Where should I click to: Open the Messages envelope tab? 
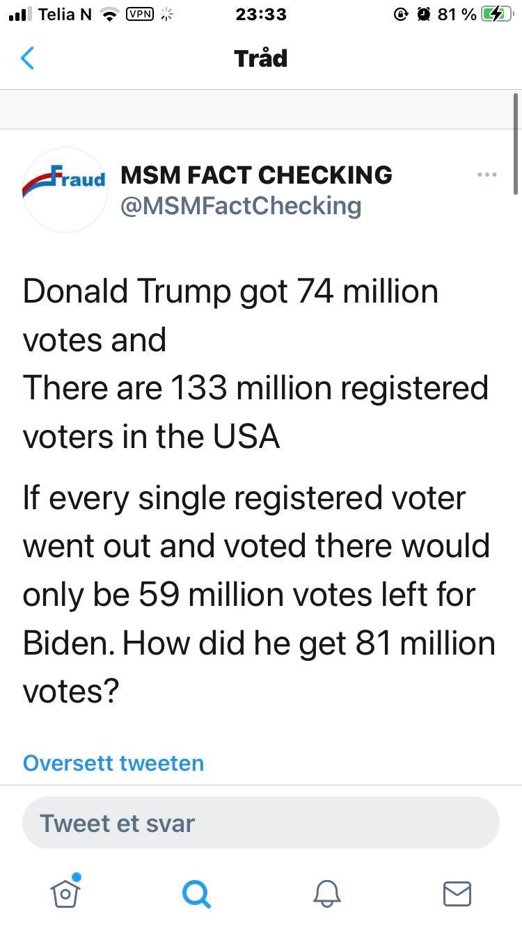457,893
